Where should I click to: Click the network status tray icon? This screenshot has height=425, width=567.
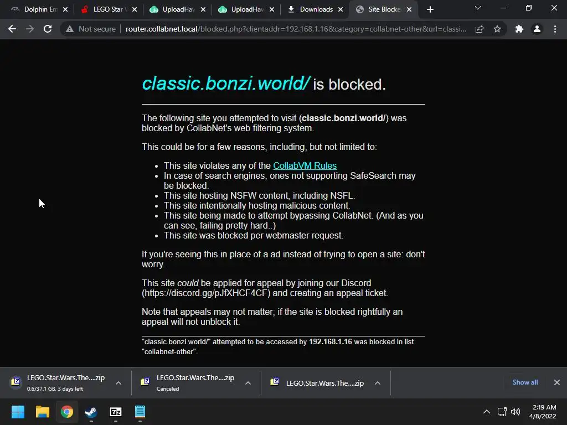[502, 412]
